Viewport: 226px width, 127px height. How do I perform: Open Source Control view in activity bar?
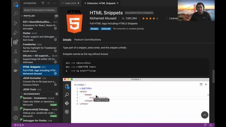tap(16, 23)
